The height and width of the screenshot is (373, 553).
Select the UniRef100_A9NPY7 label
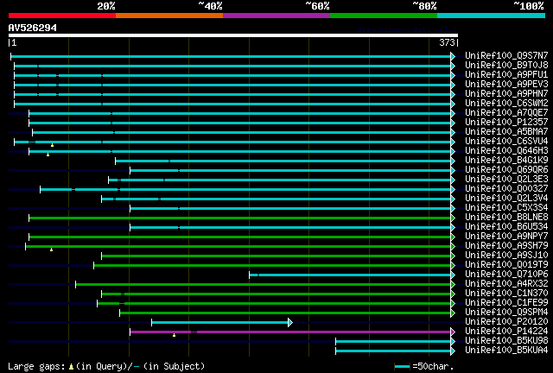[x=506, y=237]
